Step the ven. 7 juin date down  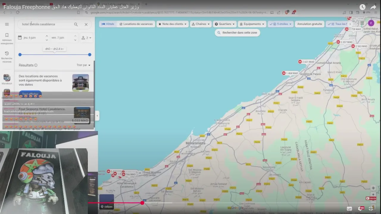tap(75, 40)
